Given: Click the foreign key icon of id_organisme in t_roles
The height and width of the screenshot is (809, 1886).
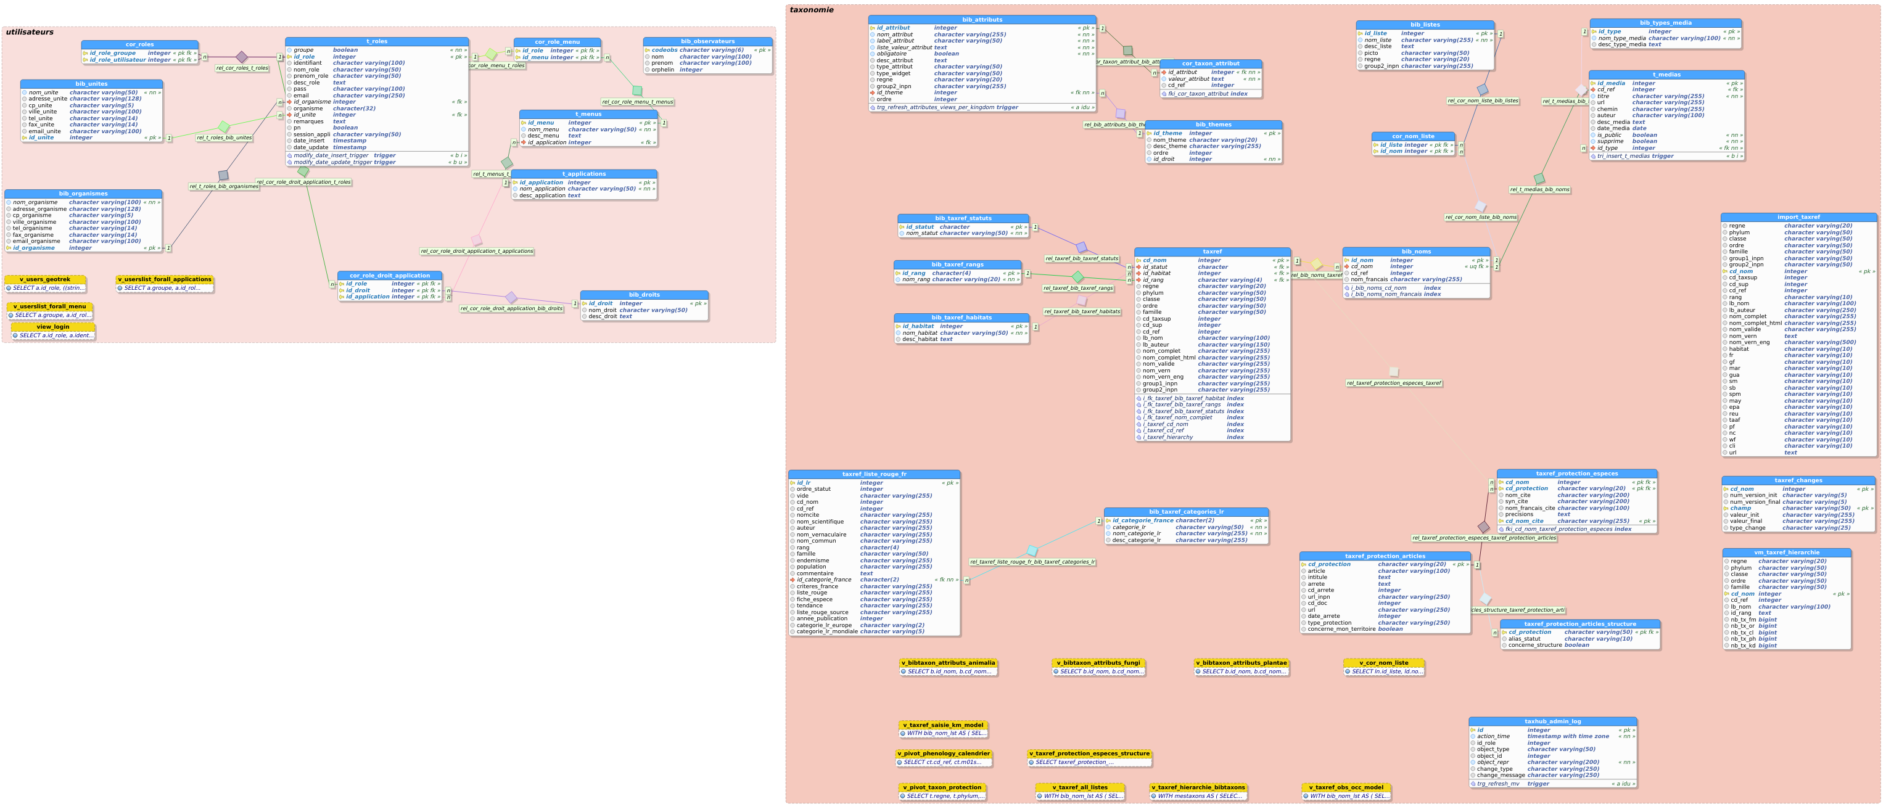Looking at the screenshot, I should (x=290, y=102).
